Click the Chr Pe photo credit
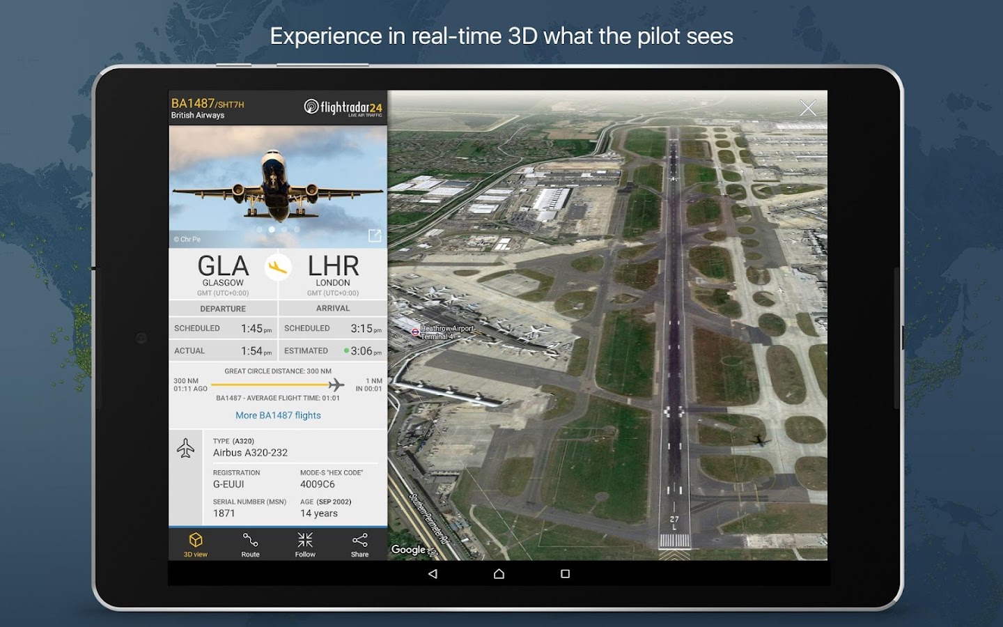This screenshot has height=627, width=1003. coord(187,239)
